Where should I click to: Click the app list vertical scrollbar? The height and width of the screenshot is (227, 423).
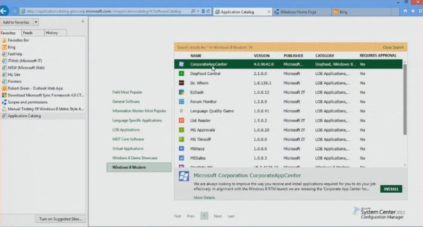404,100
